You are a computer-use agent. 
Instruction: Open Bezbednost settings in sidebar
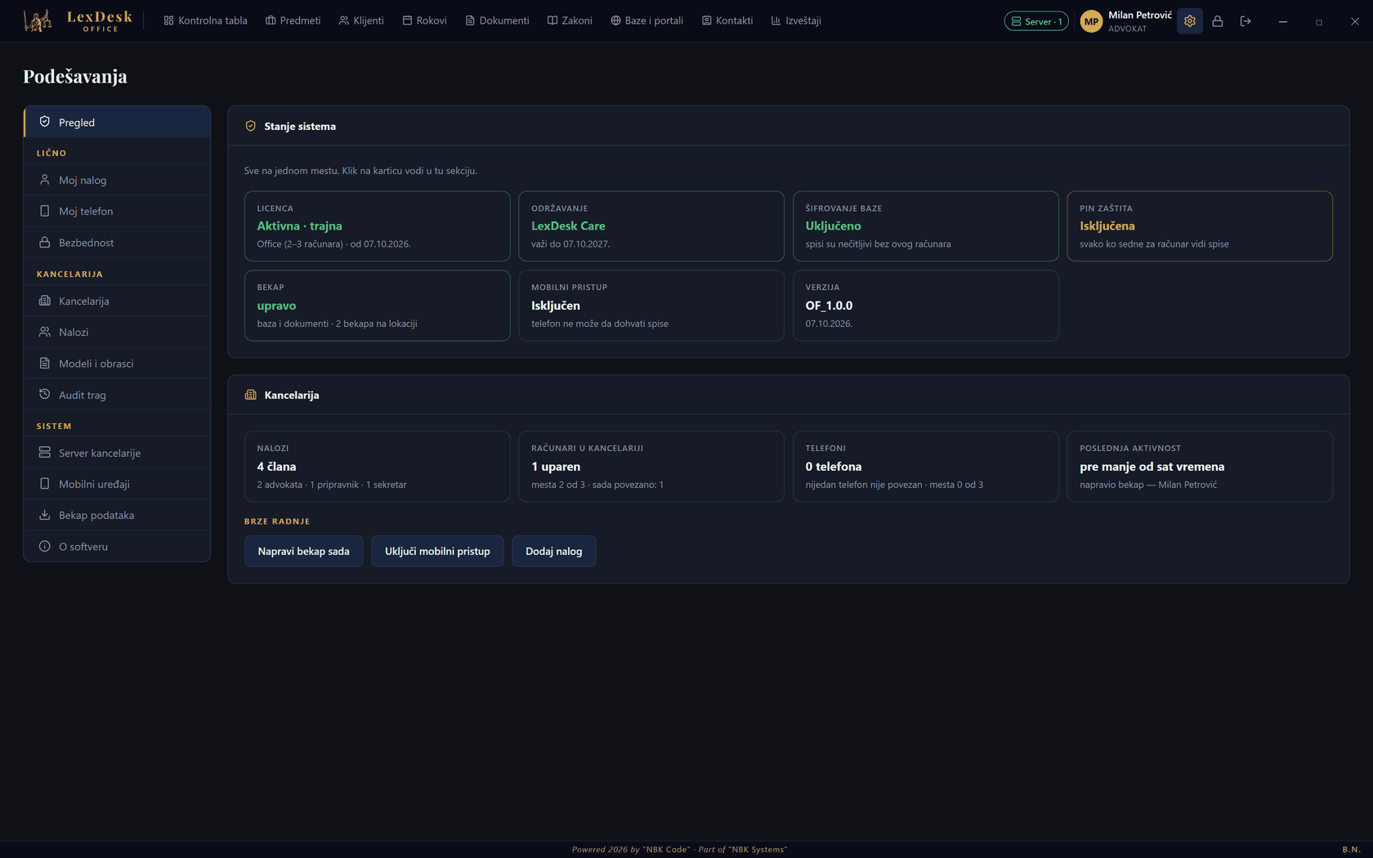[117, 243]
